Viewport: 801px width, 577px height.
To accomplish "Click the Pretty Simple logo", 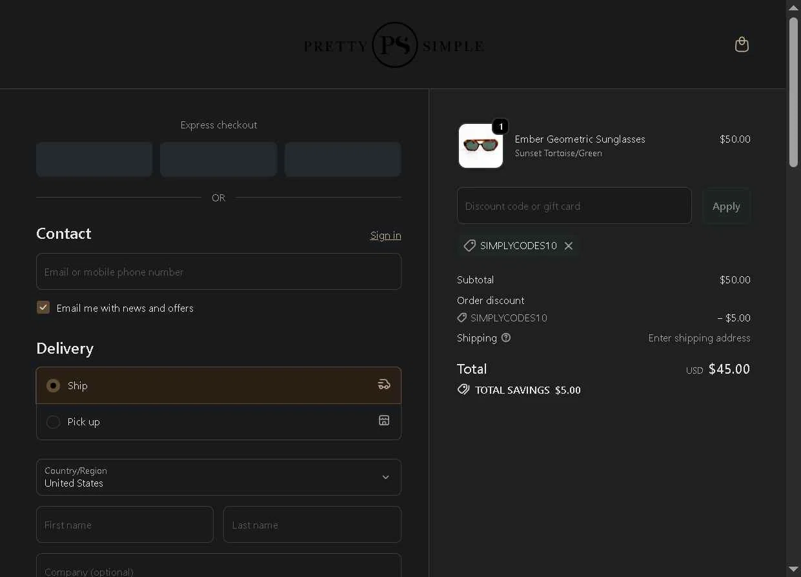I will [x=394, y=45].
